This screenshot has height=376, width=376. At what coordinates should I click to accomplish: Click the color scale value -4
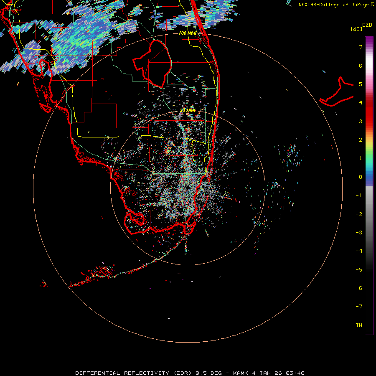click(359, 251)
